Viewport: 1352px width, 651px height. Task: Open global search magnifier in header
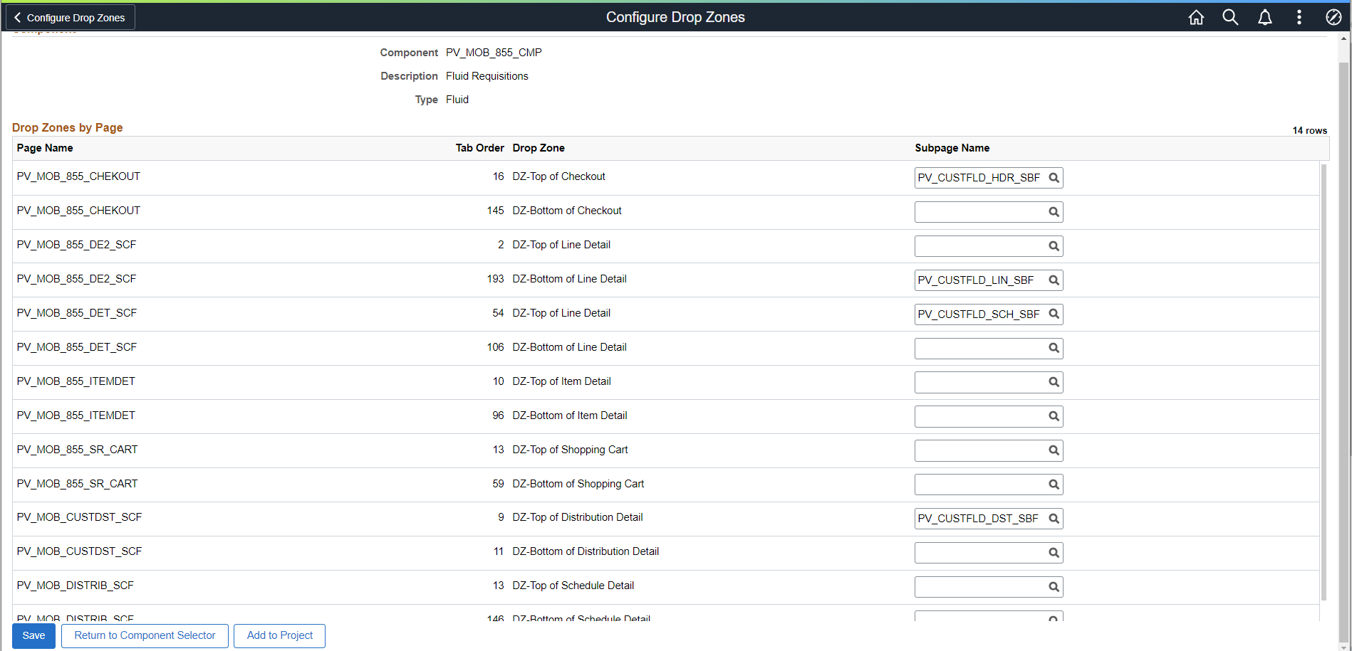(1230, 18)
